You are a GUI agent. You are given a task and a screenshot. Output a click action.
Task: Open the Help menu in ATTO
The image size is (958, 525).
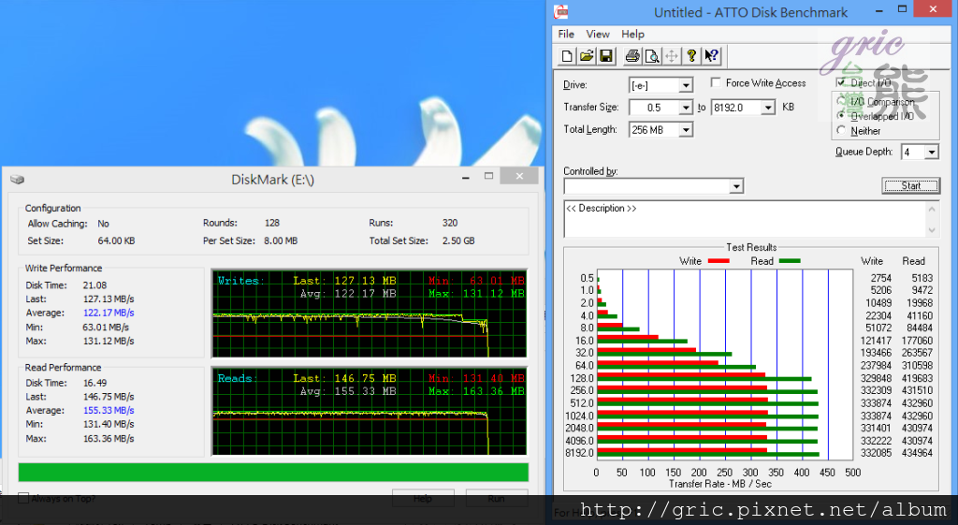click(632, 35)
